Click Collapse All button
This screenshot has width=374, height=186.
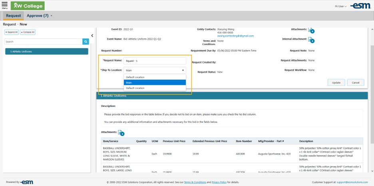28,32
